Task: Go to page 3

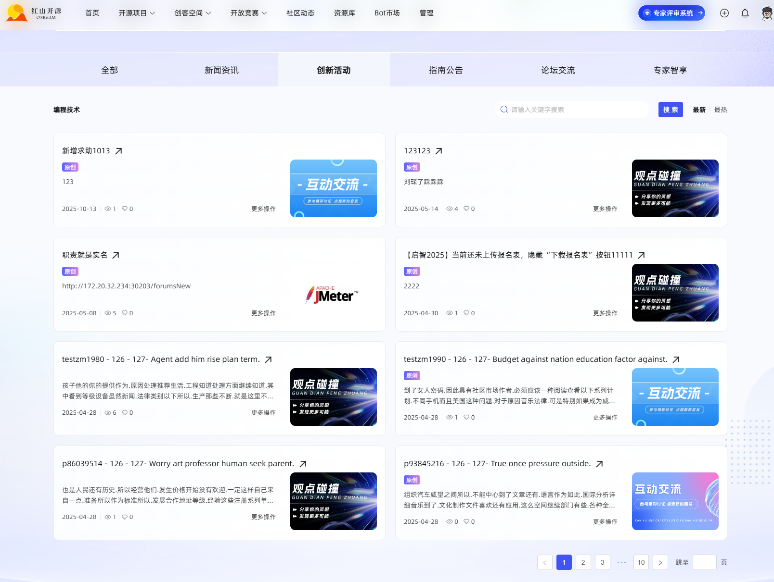Action: tap(602, 562)
